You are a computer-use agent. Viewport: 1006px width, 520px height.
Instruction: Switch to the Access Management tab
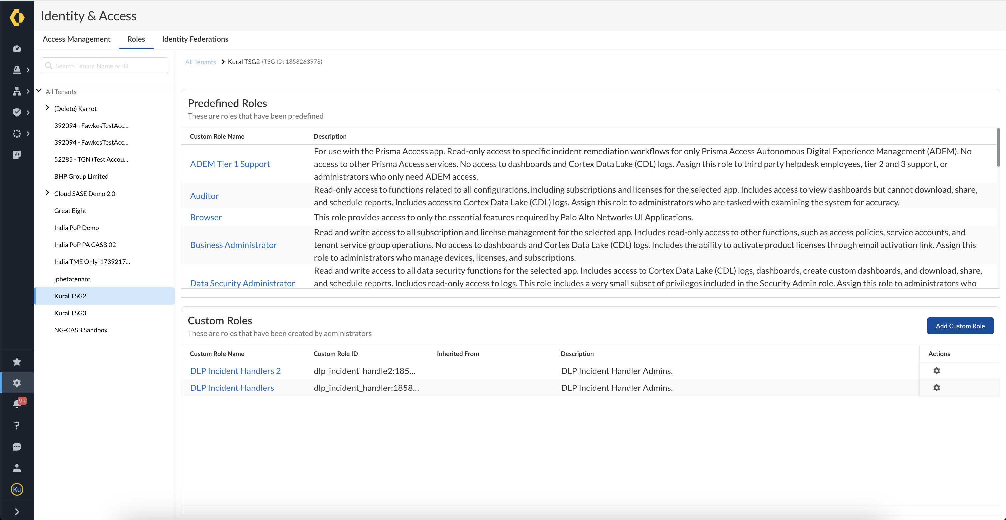[x=76, y=39]
